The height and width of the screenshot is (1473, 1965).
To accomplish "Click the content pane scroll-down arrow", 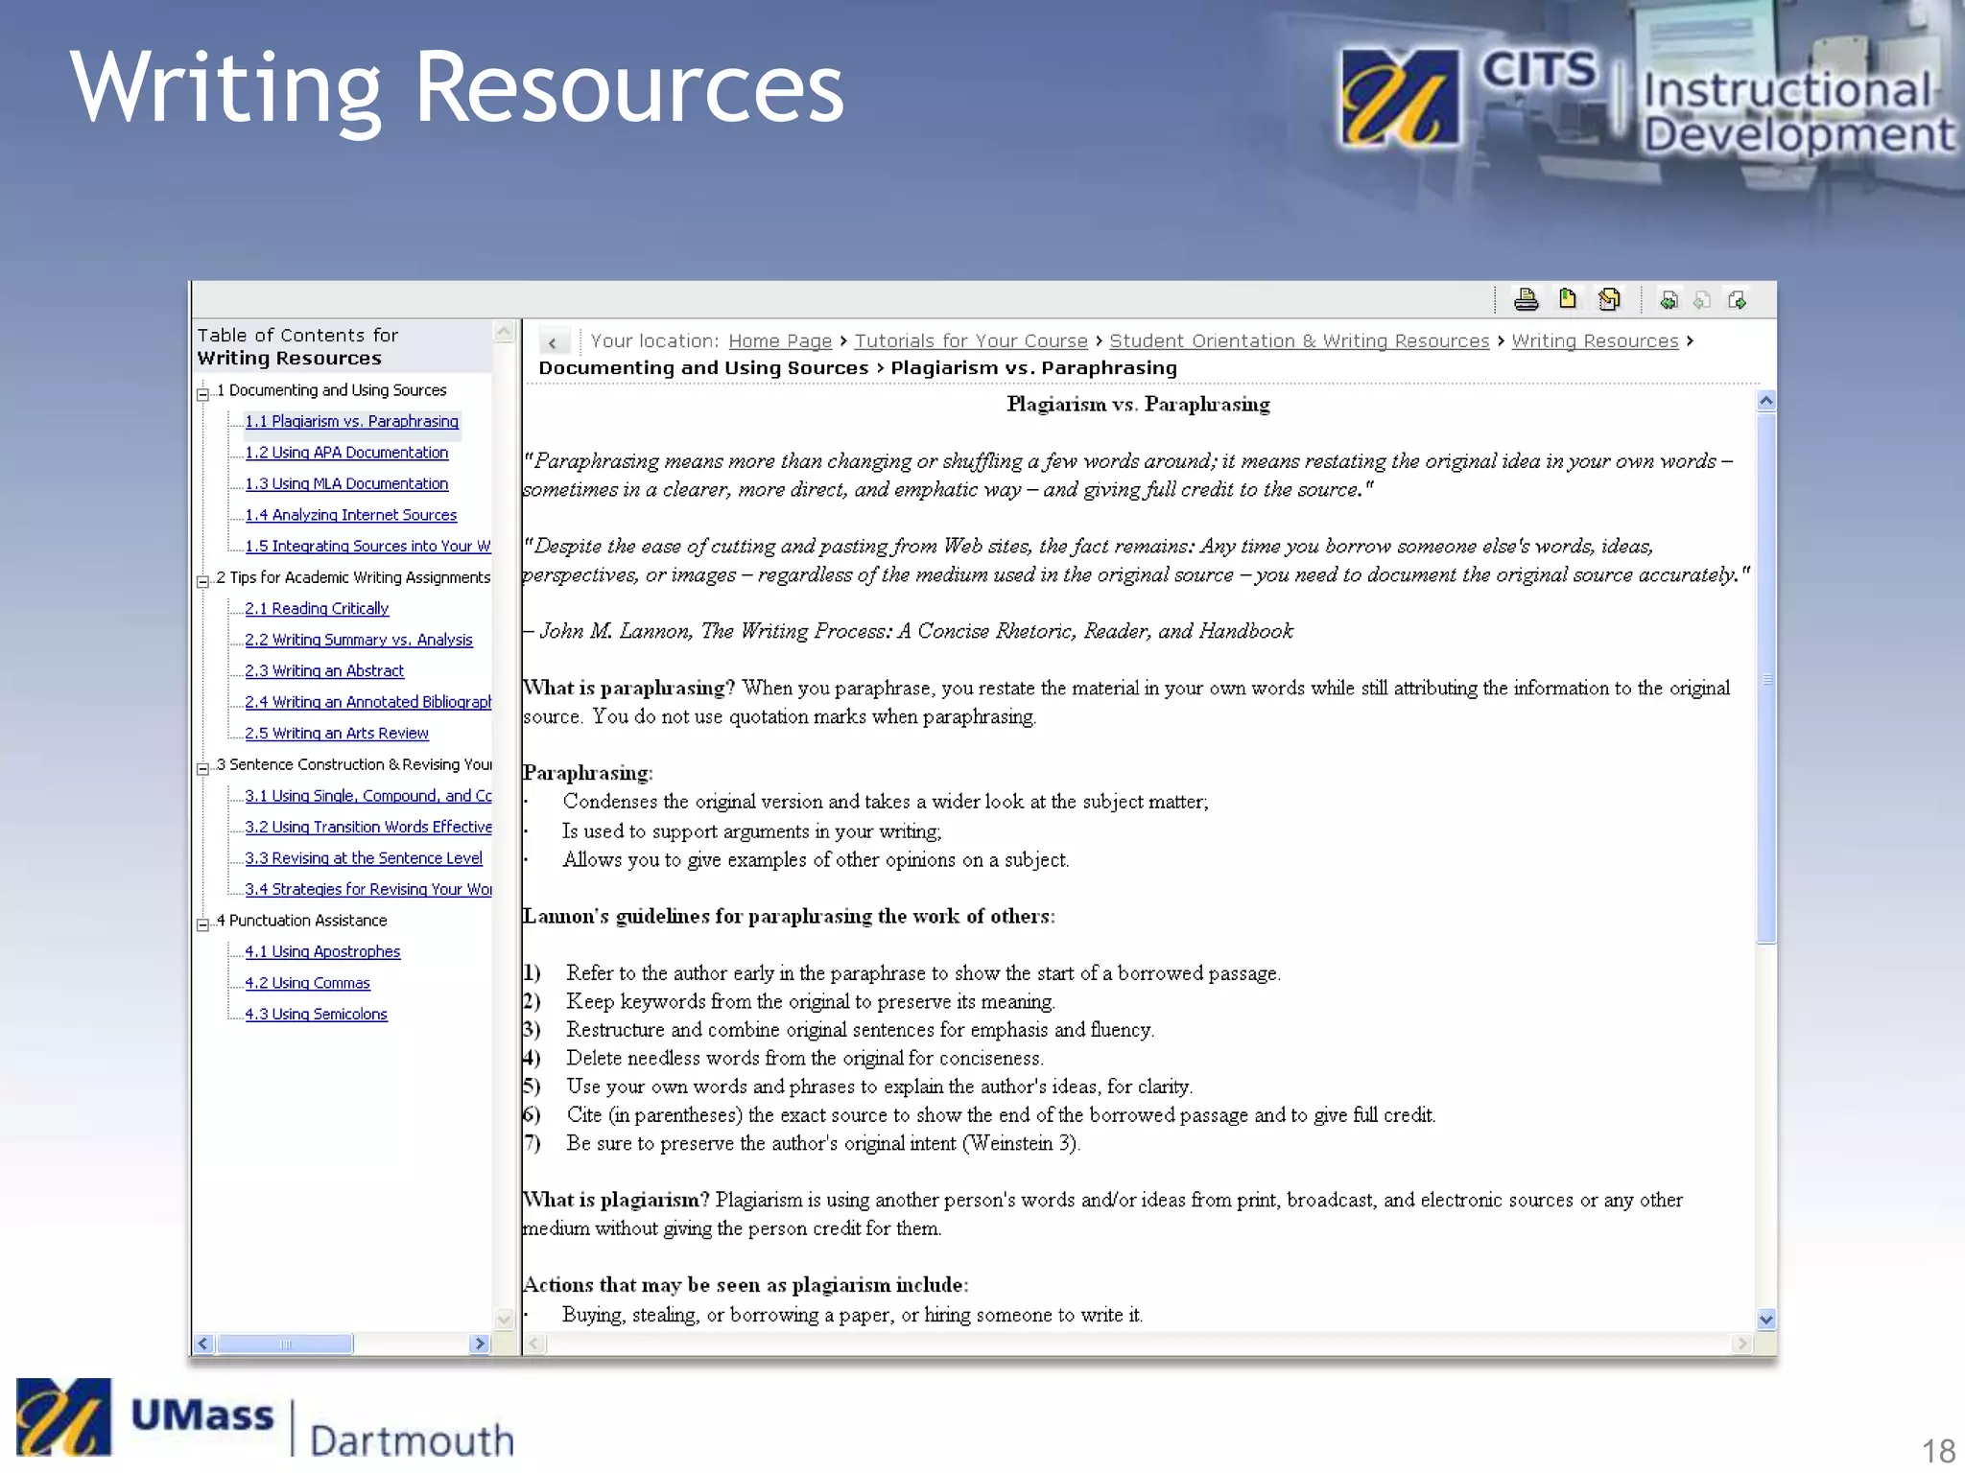I will tap(1765, 1320).
